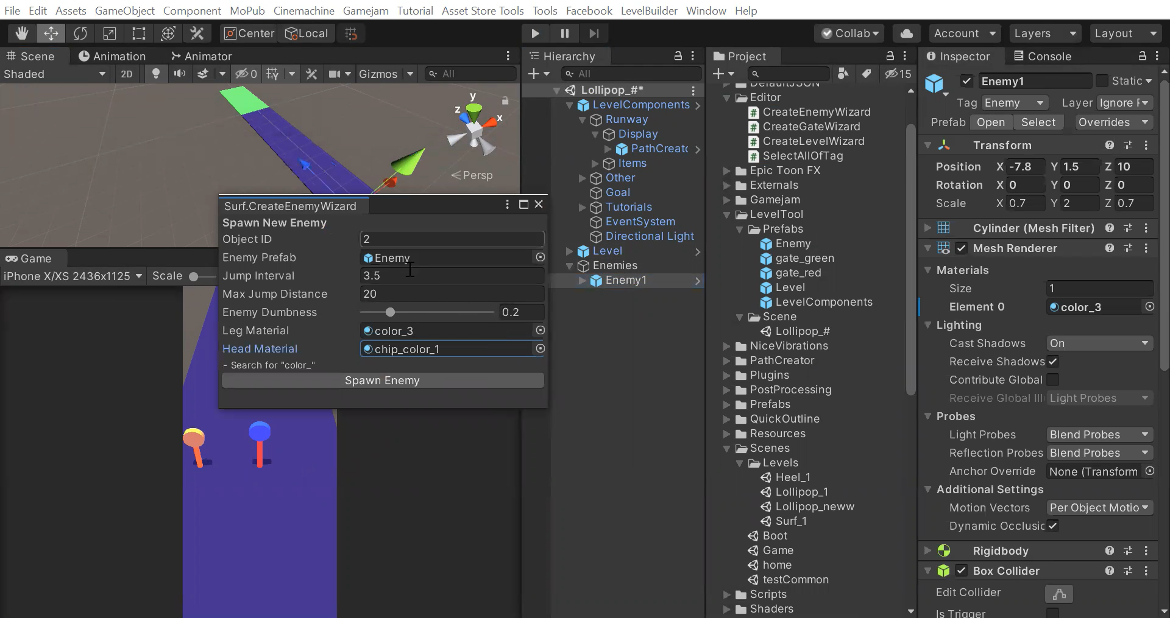Open cloud services icon
1170x618 pixels.
[906, 33]
